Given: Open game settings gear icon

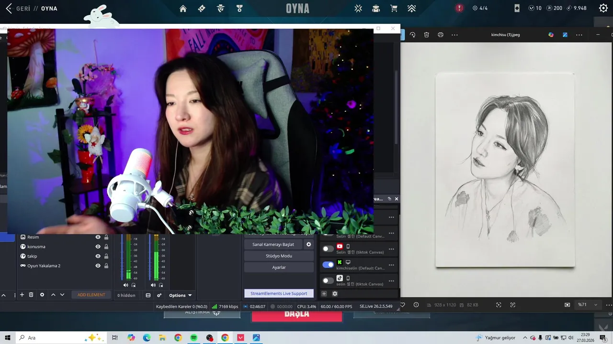Looking at the screenshot, I should pos(603,8).
